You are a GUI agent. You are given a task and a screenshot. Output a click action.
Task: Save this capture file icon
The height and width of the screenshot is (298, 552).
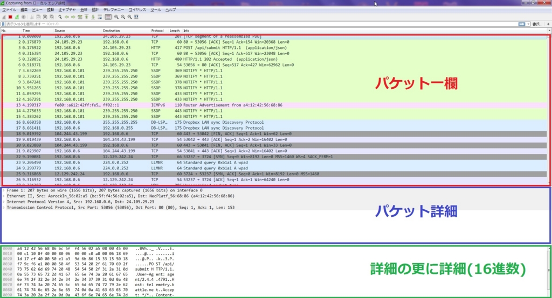coord(38,17)
